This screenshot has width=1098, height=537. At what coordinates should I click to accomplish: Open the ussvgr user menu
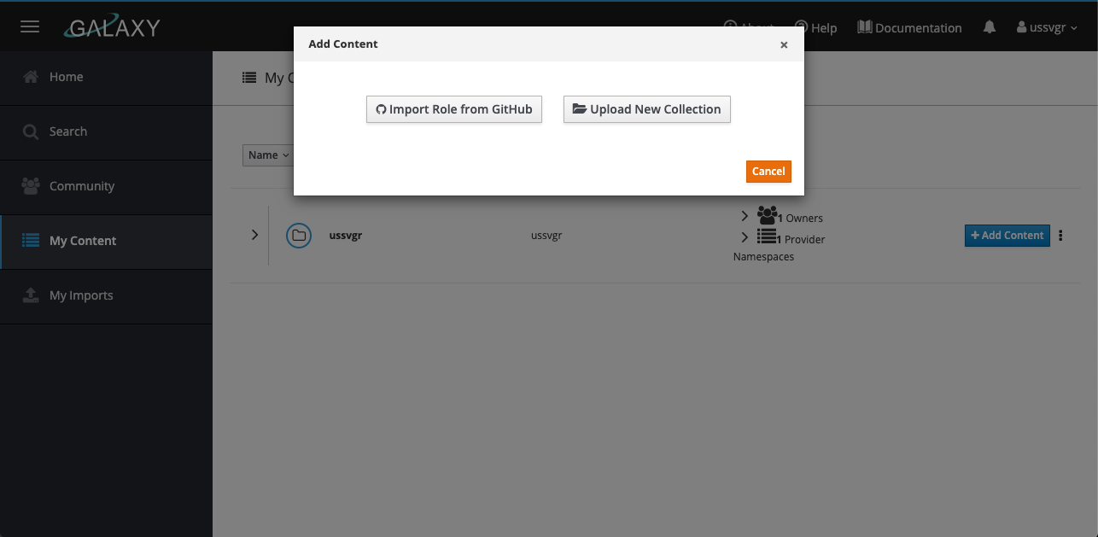click(1047, 27)
